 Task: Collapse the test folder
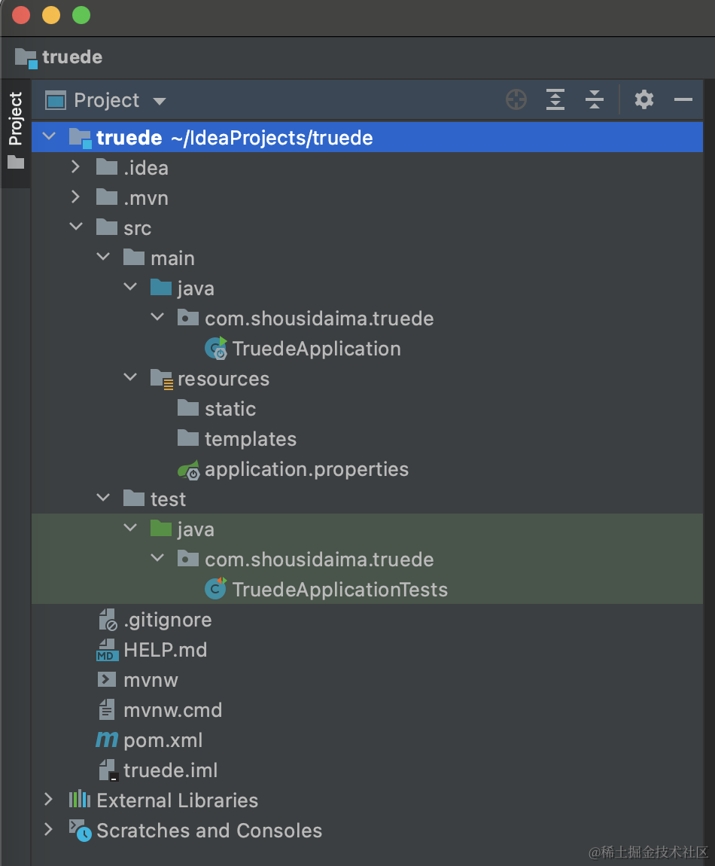point(103,498)
